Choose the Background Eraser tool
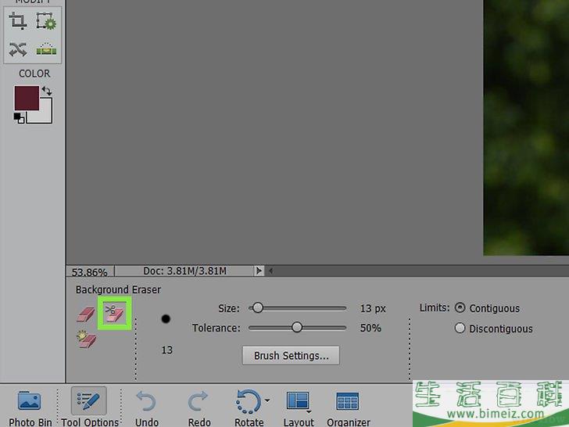 (x=115, y=313)
